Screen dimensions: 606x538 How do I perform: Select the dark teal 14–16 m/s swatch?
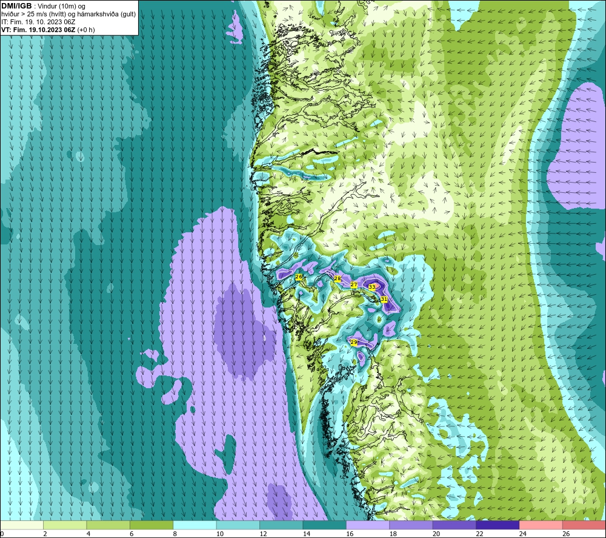coord(325,525)
